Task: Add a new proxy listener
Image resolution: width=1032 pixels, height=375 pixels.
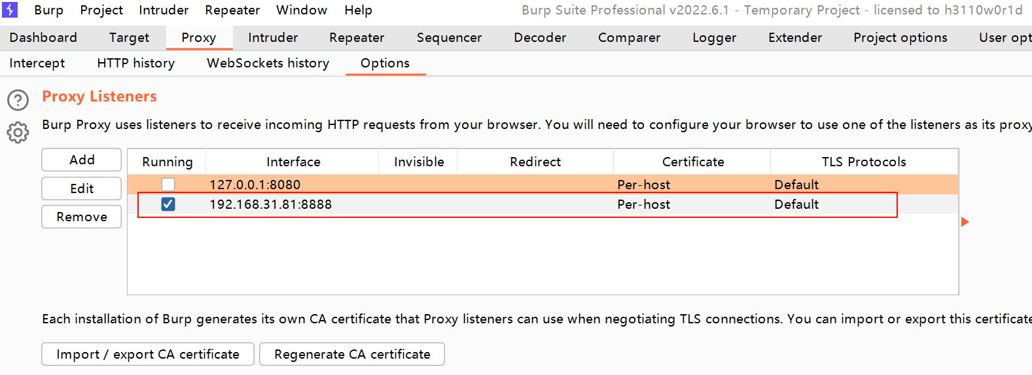Action: pos(82,160)
